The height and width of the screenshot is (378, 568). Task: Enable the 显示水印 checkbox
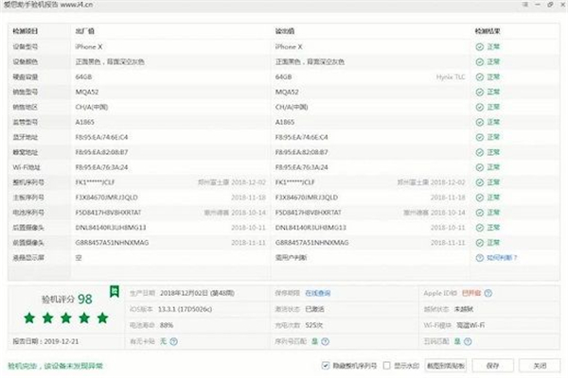pos(387,365)
